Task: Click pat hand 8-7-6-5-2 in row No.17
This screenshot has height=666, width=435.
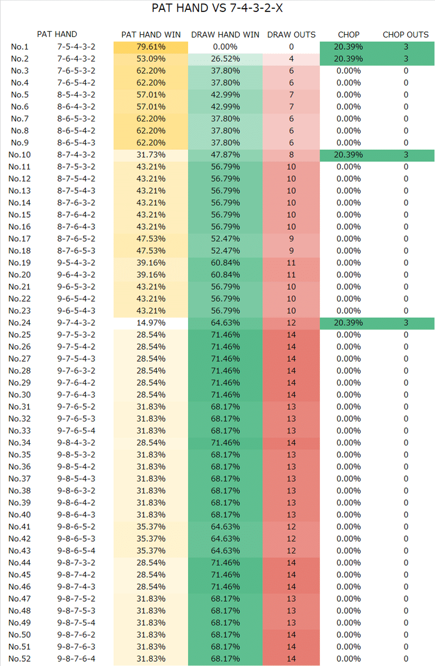Action: (x=76, y=239)
